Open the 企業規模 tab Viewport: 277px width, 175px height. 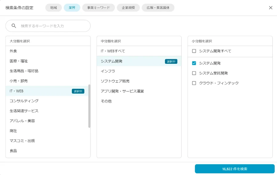click(128, 8)
